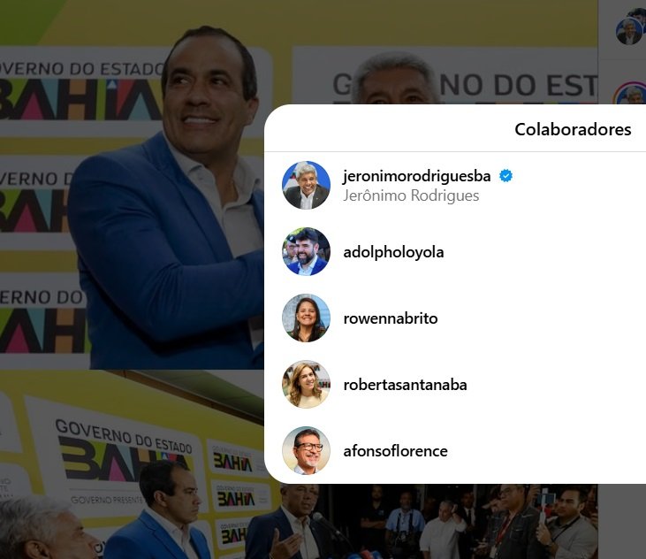
Task: View the photo of reporters crowd
Action: point(460,522)
